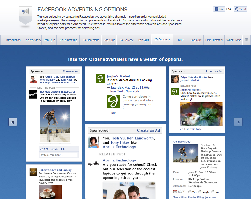
Task: Click profile photo in Blacktop sponsored ad
Action: click(x=33, y=79)
